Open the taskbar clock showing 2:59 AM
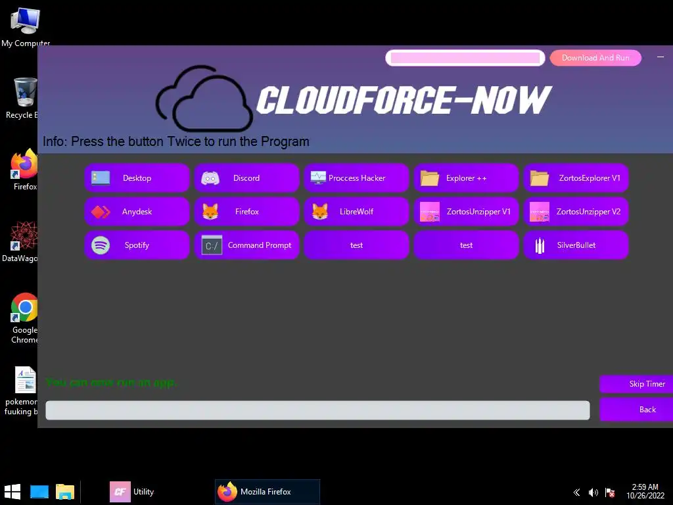The height and width of the screenshot is (505, 673). pyautogui.click(x=645, y=491)
